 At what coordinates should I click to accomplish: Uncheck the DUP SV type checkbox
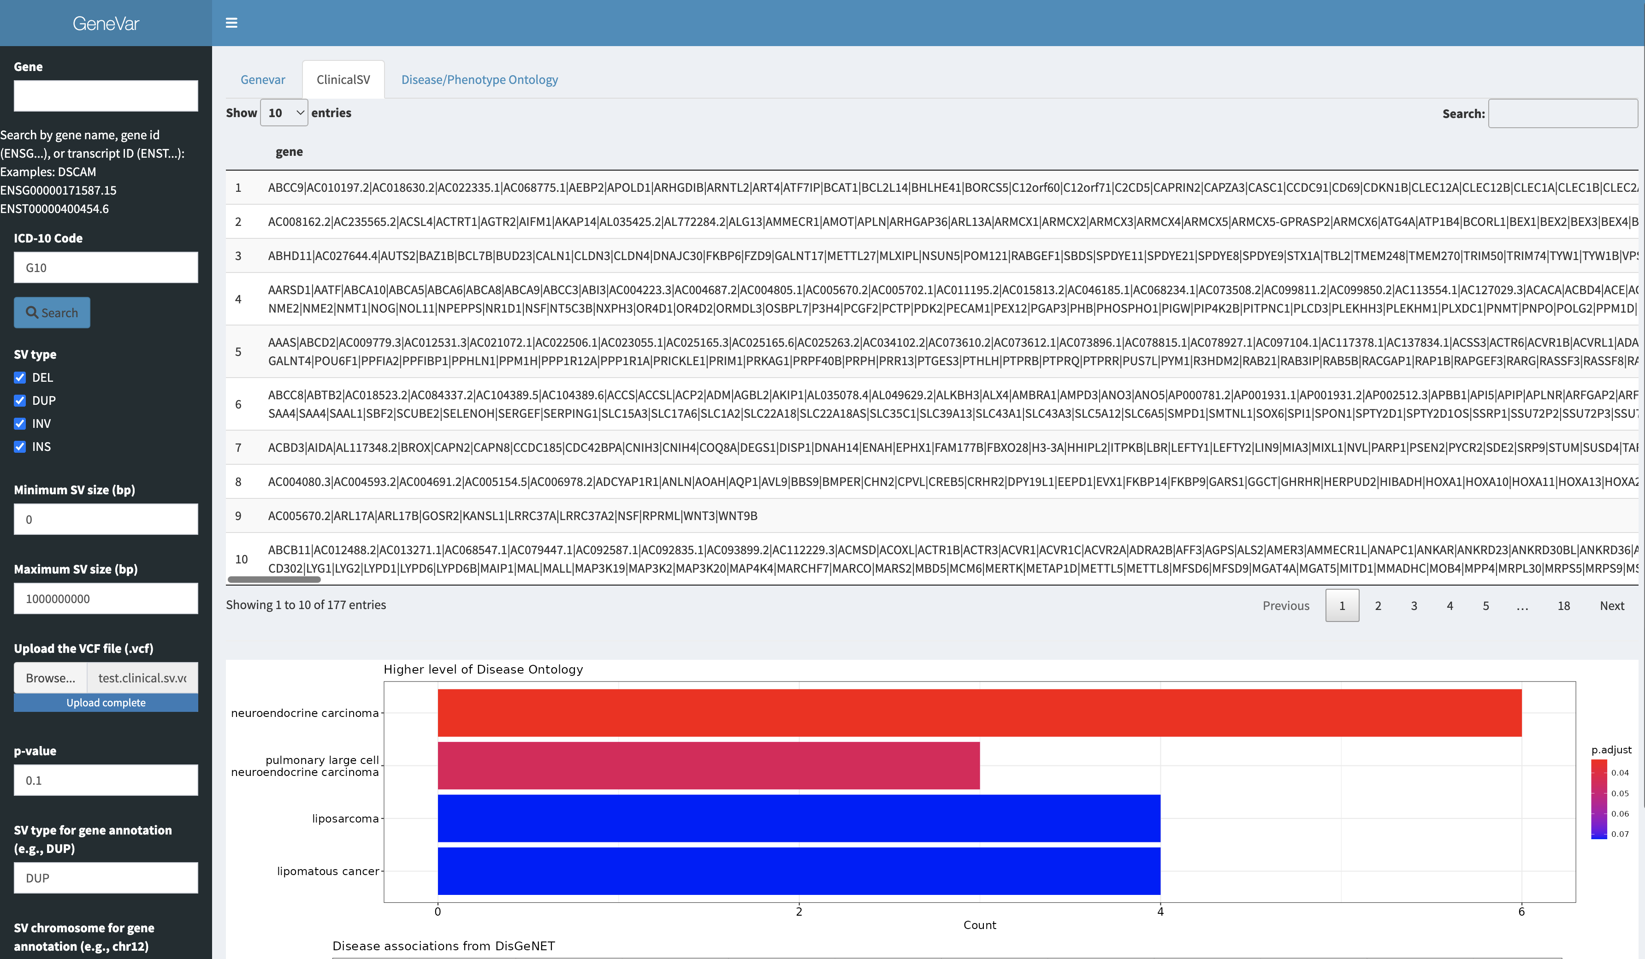(x=20, y=400)
